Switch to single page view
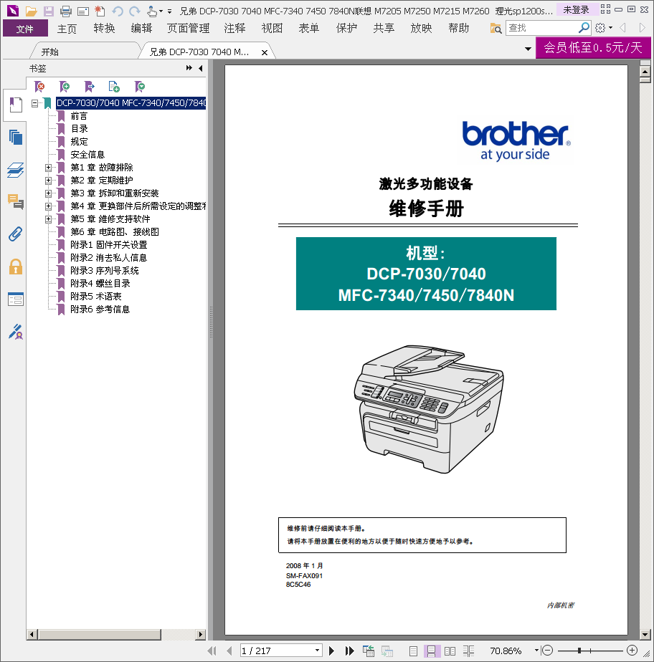 [414, 651]
